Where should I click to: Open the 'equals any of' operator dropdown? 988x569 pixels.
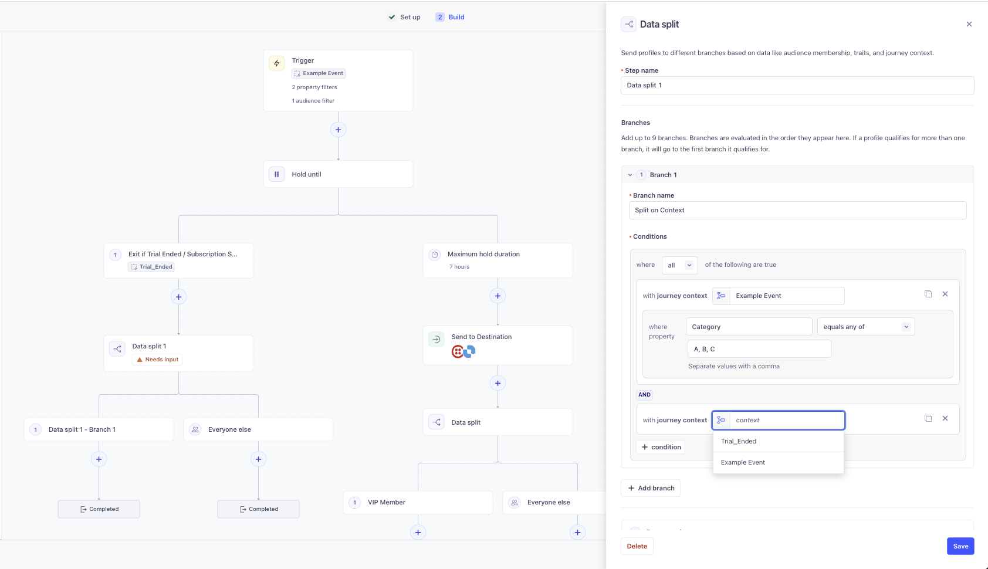[x=865, y=327]
